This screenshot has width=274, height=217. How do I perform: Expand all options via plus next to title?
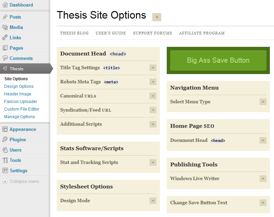(157, 17)
